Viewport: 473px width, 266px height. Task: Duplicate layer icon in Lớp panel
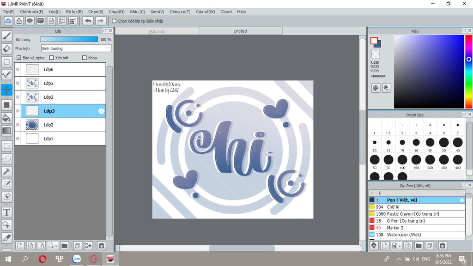[x=78, y=246]
